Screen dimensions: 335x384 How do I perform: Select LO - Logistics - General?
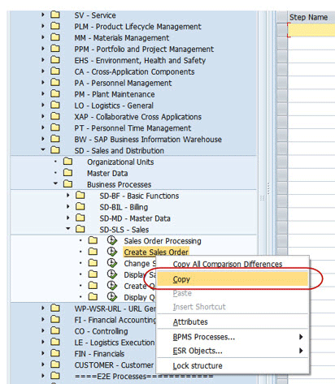tap(114, 106)
